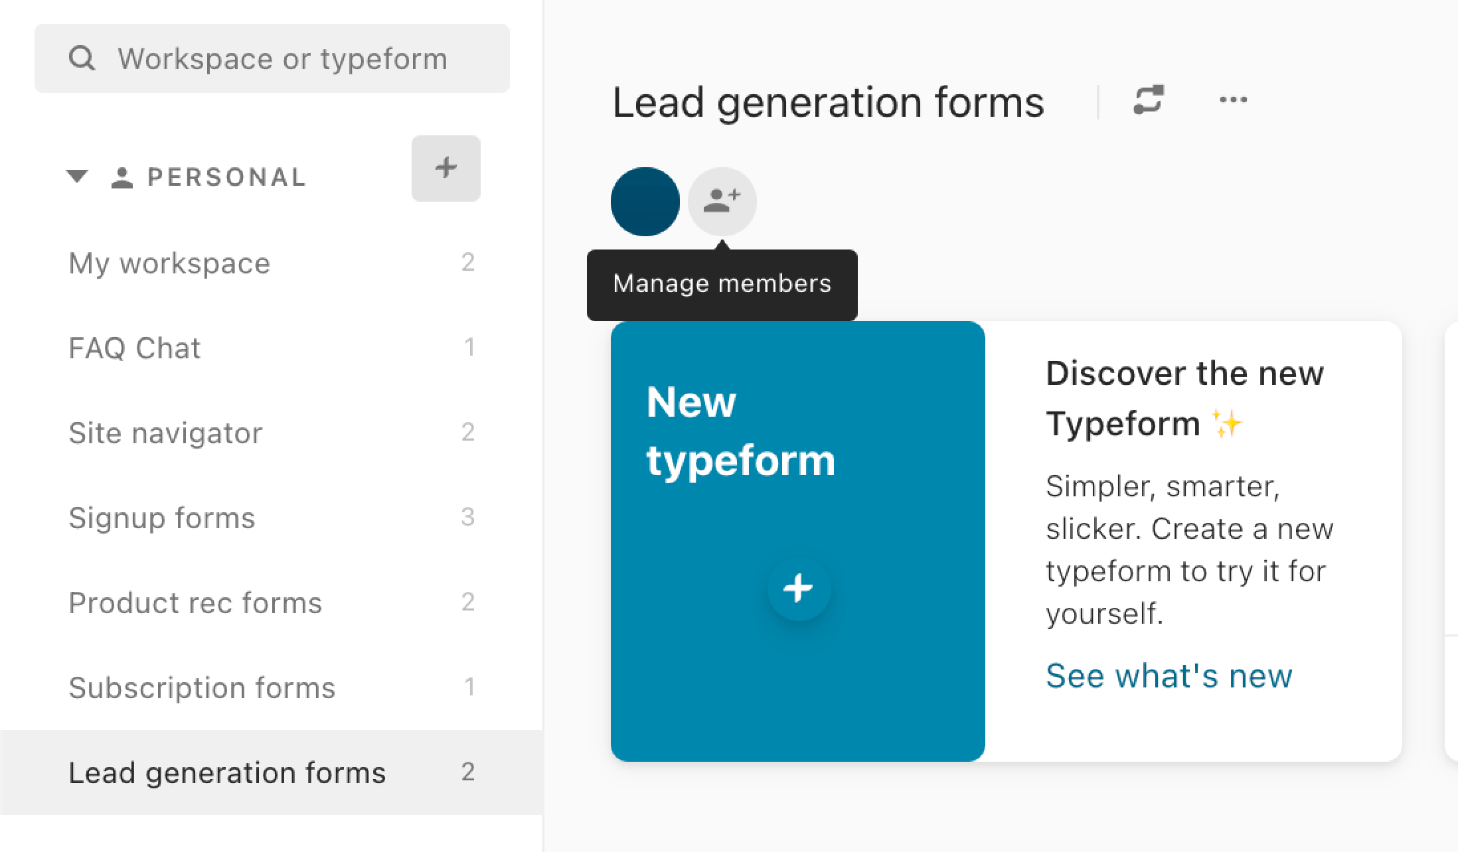Click the workspace sync arrows icon
The height and width of the screenshot is (852, 1458).
pyautogui.click(x=1149, y=100)
